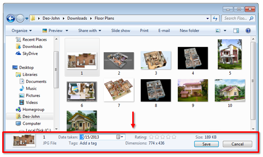The image size is (263, 157).
Task: Set rating to five stars
Action: pyautogui.click(x=174, y=137)
